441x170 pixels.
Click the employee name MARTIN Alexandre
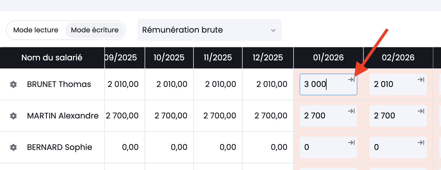tap(63, 116)
